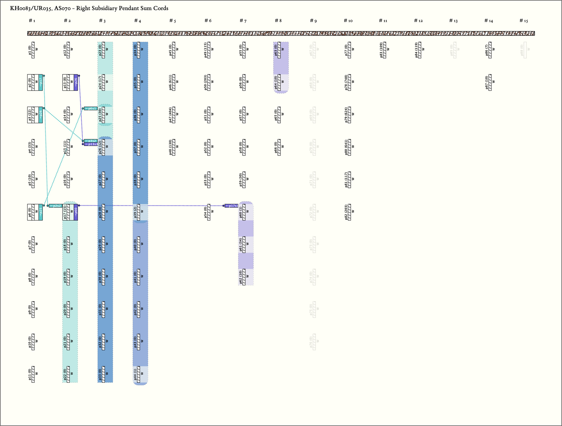This screenshot has height=426, width=562.
Task: Click the ←p17s1 label beside cord p60
Action: (231, 206)
